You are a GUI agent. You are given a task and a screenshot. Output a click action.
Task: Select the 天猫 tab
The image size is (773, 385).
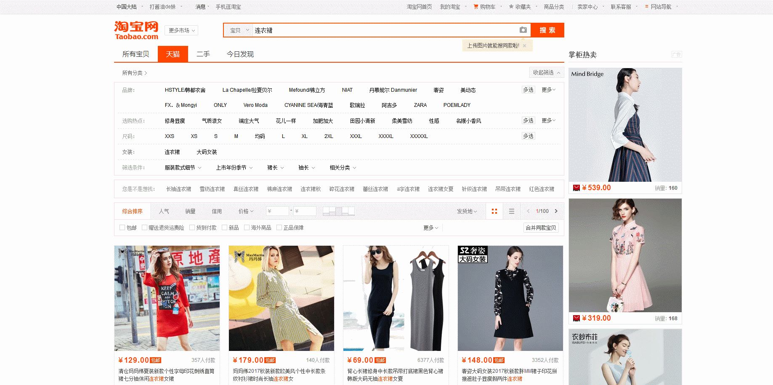click(173, 54)
